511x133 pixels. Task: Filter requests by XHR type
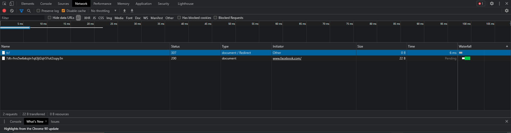pyautogui.click(x=87, y=18)
